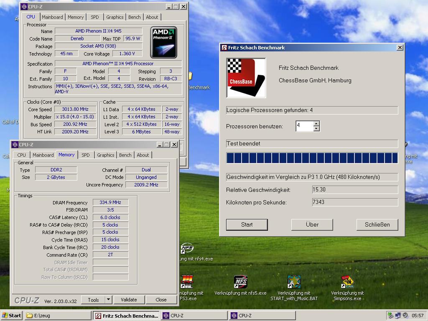Open Bench tab in upper CPU-Z window
Viewport: 428px width, 321px height.
click(135, 17)
